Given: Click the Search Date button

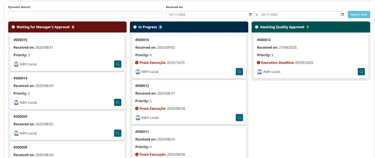Looking at the screenshot, I should (359, 15).
